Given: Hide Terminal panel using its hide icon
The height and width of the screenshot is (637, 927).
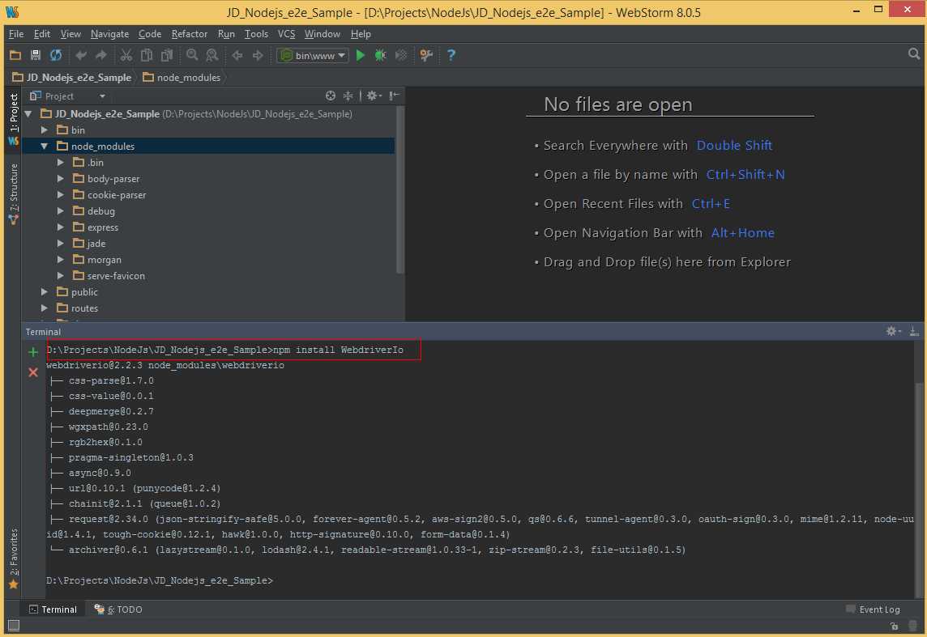Looking at the screenshot, I should pyautogui.click(x=914, y=331).
